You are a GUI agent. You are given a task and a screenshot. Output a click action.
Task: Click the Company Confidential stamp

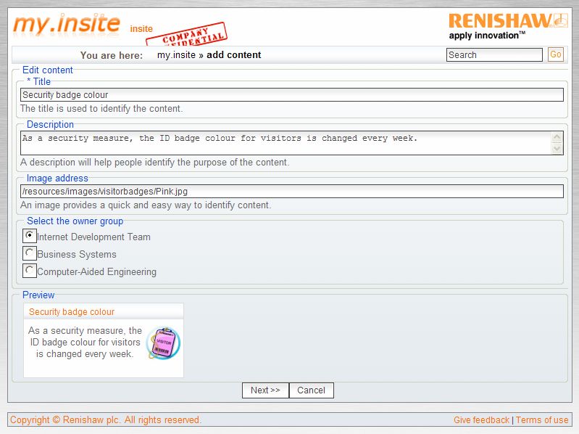188,36
